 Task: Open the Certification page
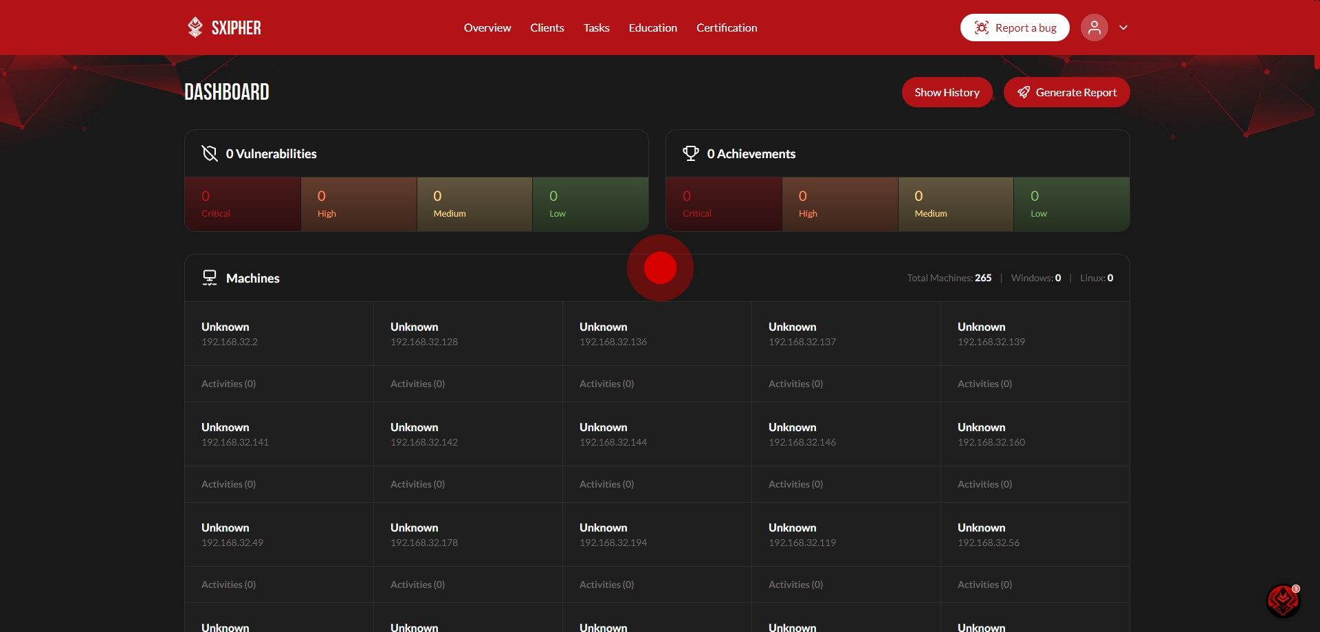(x=726, y=28)
